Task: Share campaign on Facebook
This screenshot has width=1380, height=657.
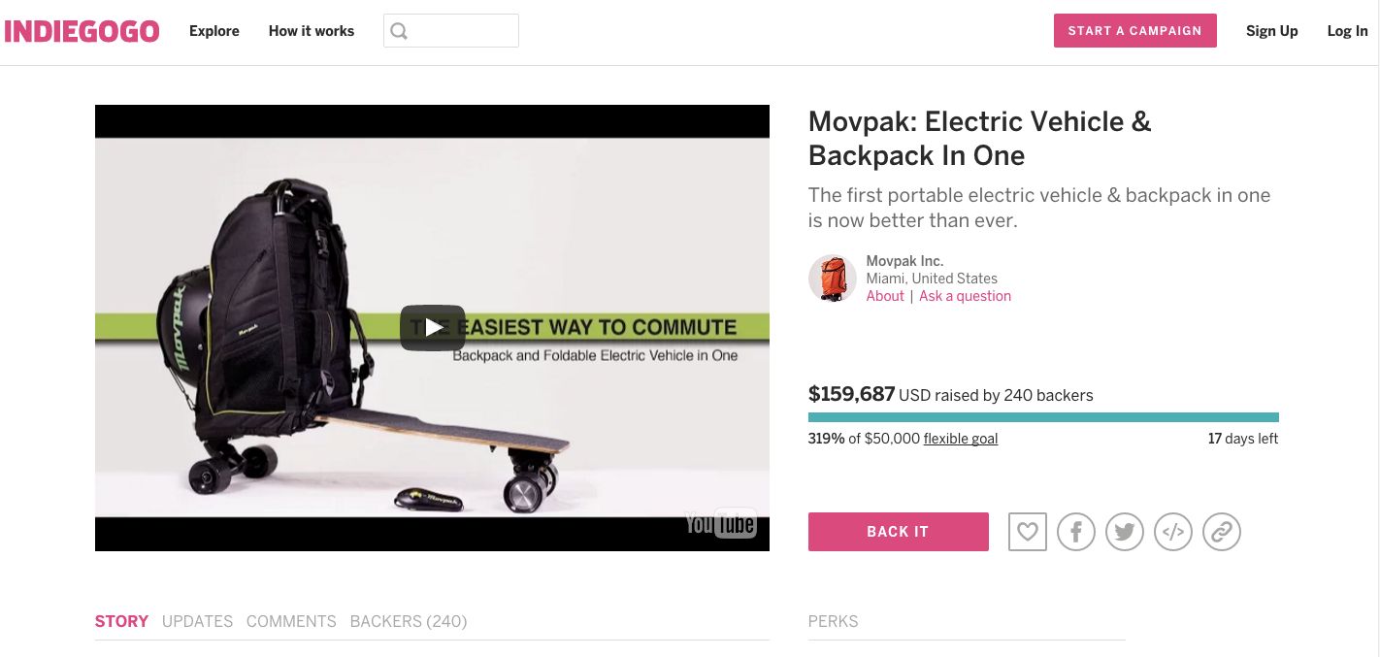Action: [1075, 532]
